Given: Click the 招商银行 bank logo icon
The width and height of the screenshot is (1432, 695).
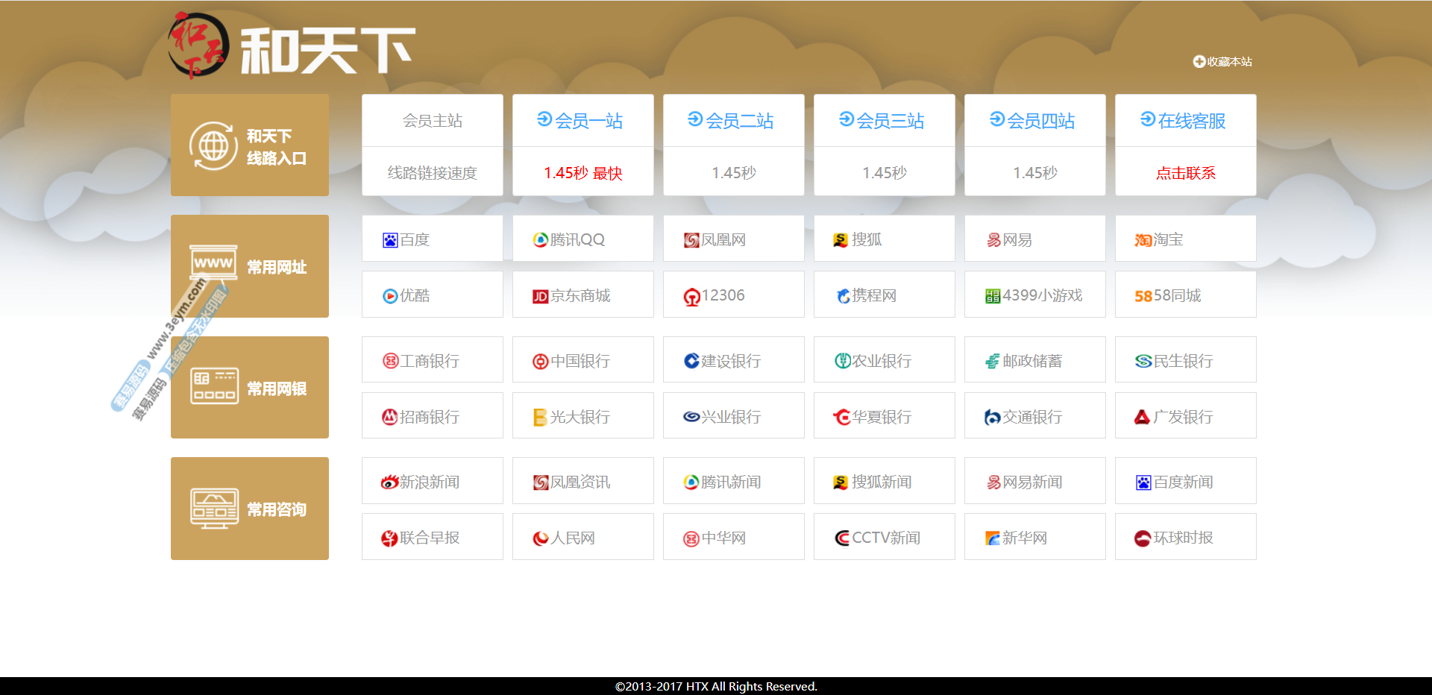Looking at the screenshot, I should (389, 418).
